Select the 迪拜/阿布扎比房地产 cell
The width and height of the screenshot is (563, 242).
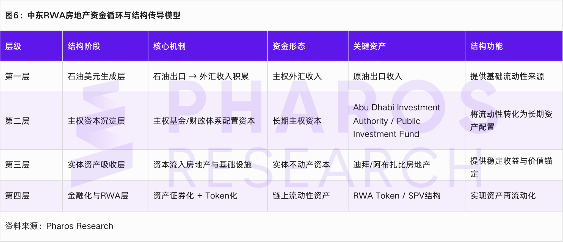(x=391, y=164)
